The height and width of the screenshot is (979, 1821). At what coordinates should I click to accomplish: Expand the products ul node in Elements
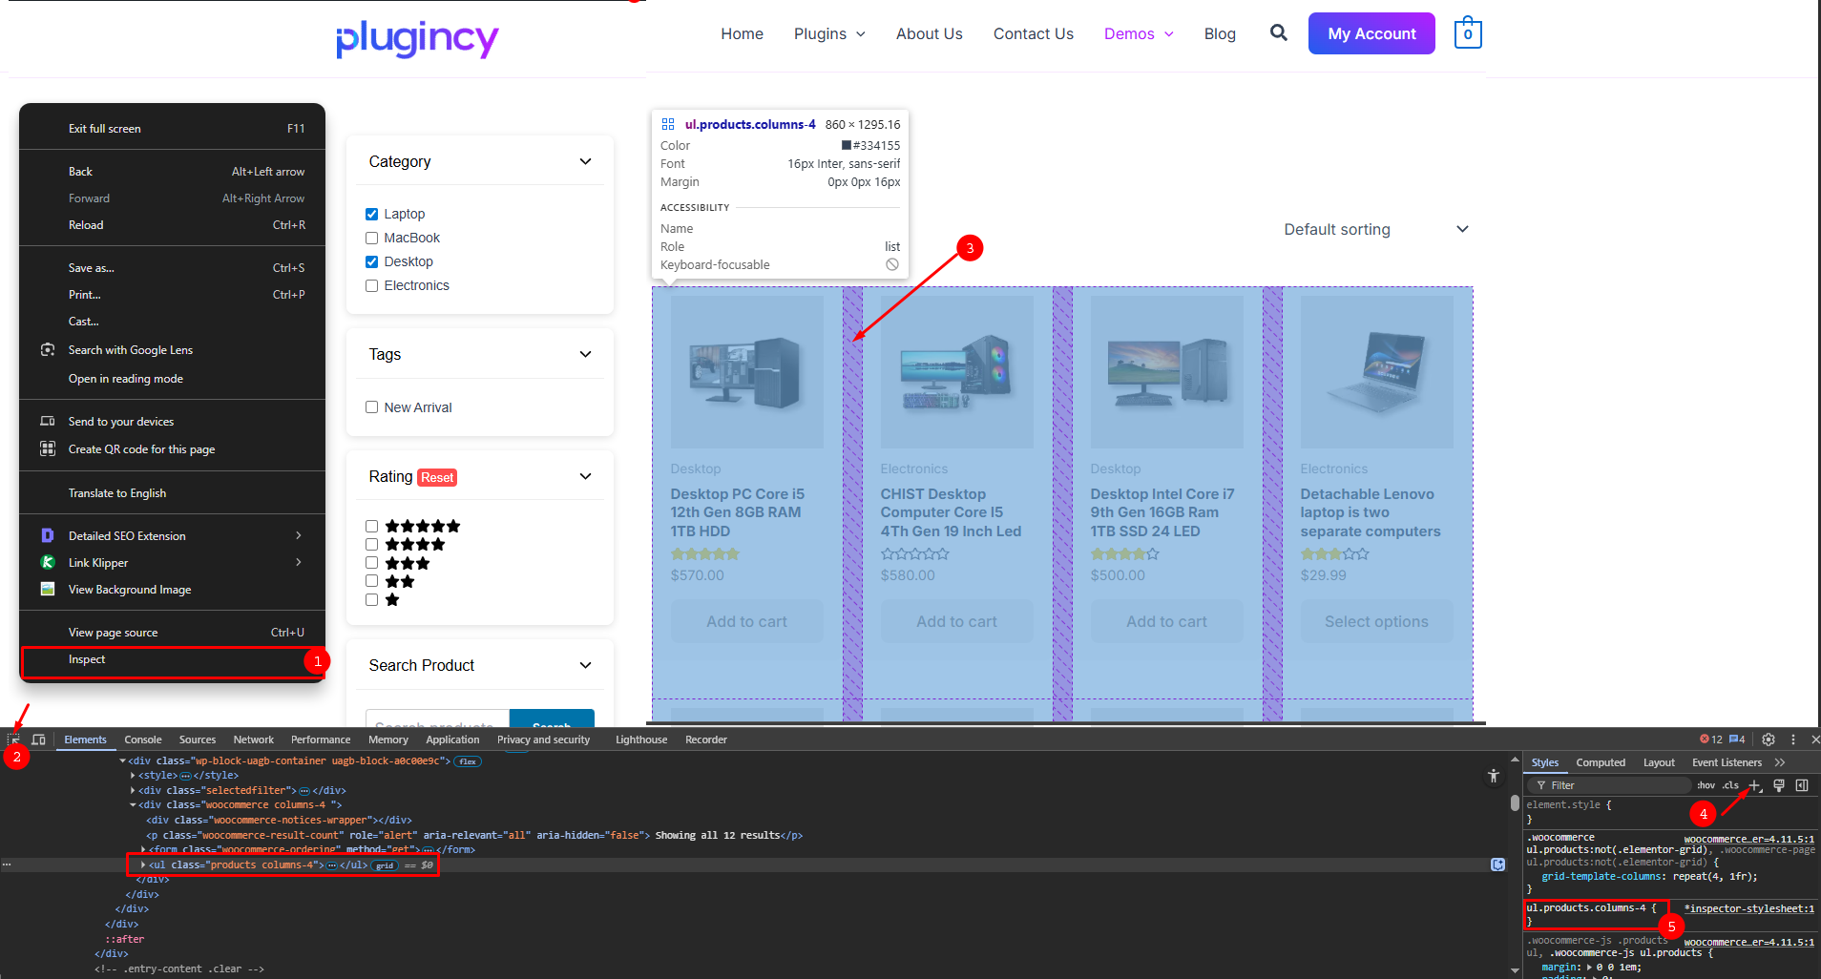pos(143,864)
